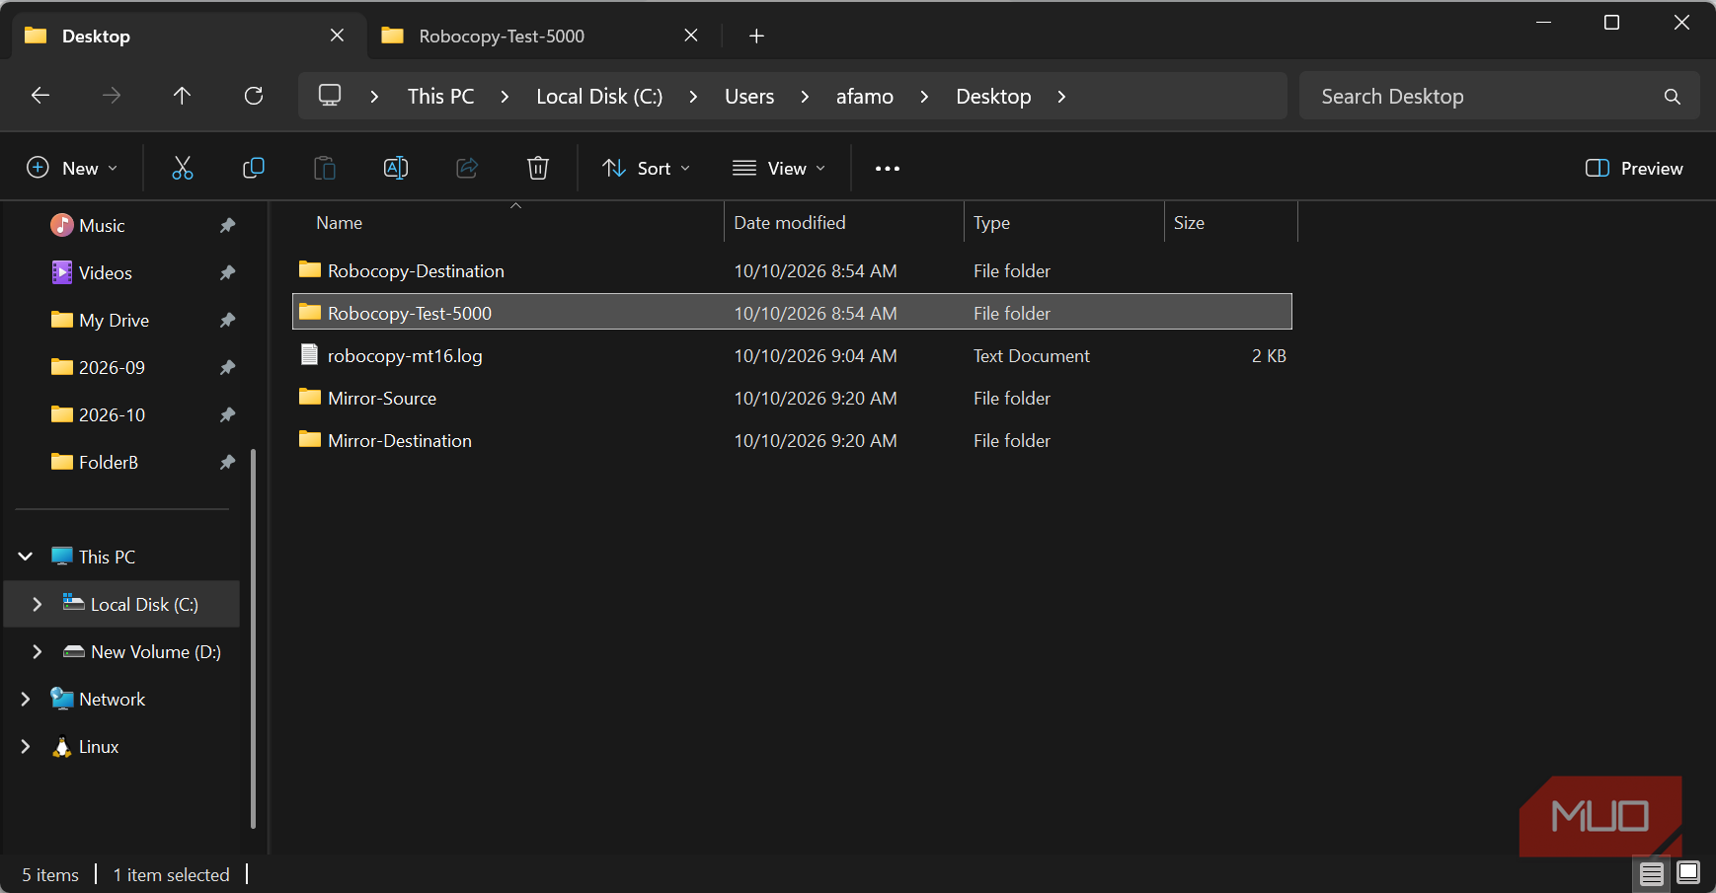The image size is (1716, 893).
Task: Click the Cut scissors icon
Action: (x=183, y=168)
